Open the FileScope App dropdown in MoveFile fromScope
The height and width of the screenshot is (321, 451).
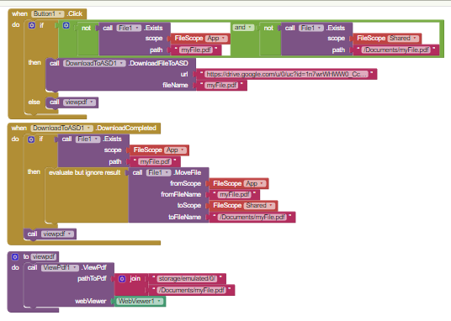point(255,184)
